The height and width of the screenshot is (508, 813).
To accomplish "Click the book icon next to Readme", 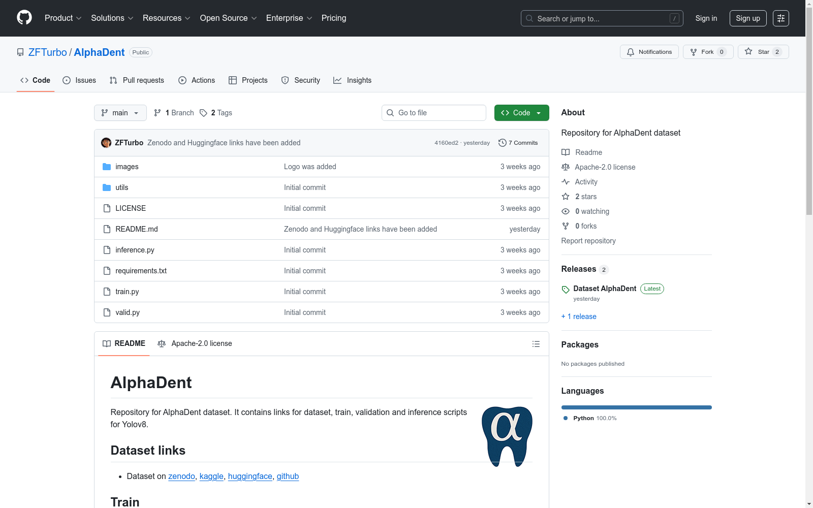I will 566,152.
